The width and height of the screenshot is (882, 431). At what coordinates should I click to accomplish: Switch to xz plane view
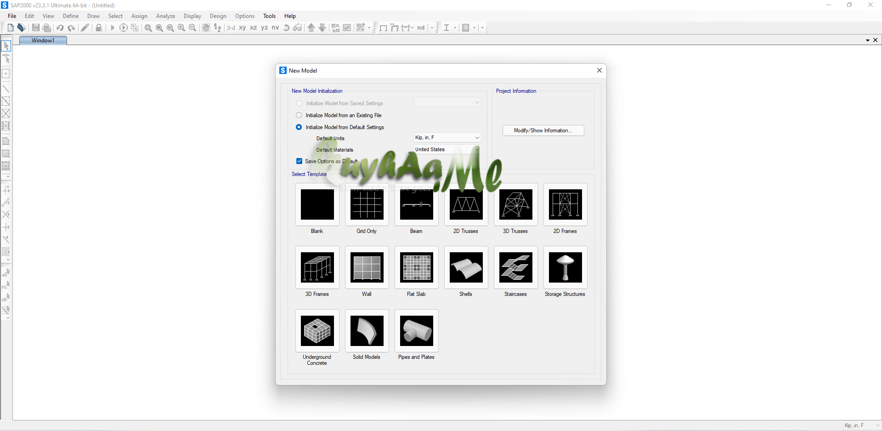253,28
